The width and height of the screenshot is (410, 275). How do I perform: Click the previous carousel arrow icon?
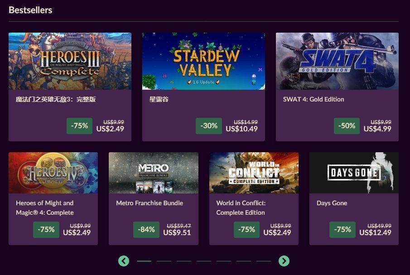pos(124,261)
